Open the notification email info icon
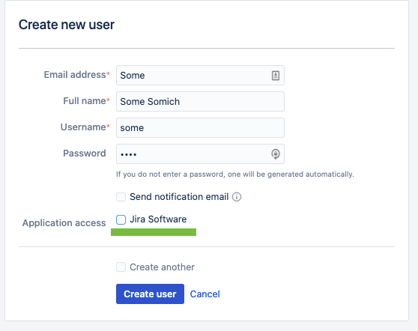 [x=237, y=197]
